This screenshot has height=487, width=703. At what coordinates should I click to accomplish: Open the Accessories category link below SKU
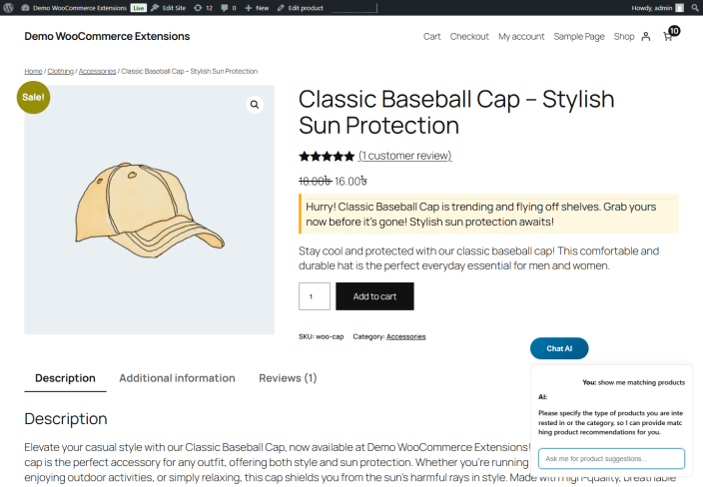[x=405, y=336]
